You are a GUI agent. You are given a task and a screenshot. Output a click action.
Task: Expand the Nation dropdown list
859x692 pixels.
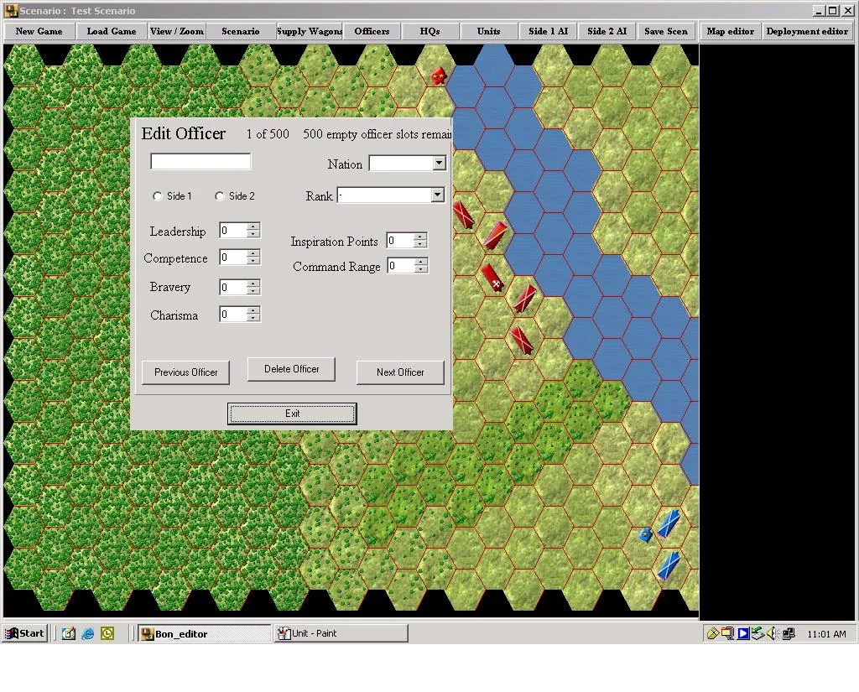(x=440, y=164)
